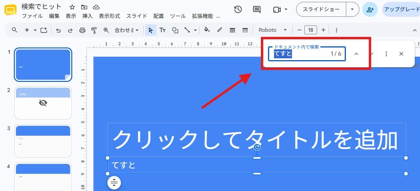Open the 表示形式 menu
This screenshot has height=191, width=420.
(109, 16)
